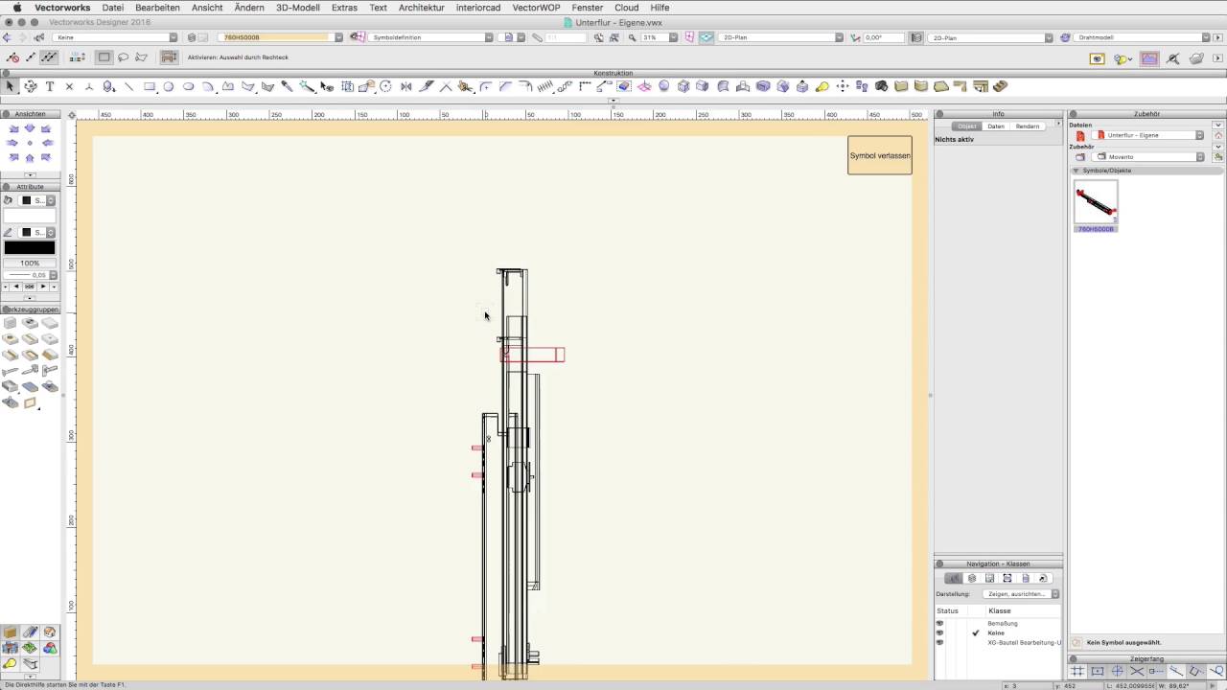Select the Circle tool
The width and height of the screenshot is (1227, 690).
(169, 86)
